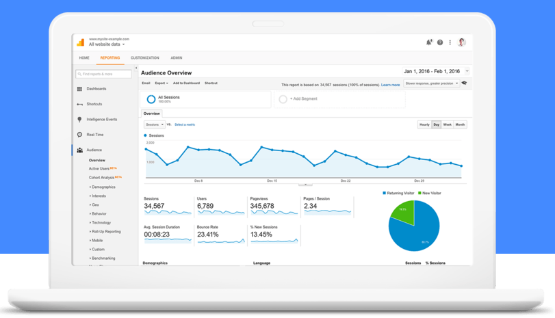Click the green New Visitor legend swatch
555x318 pixels.
click(420, 193)
